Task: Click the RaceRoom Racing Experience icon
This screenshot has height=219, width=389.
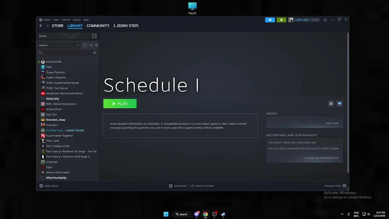Action: click(43, 93)
